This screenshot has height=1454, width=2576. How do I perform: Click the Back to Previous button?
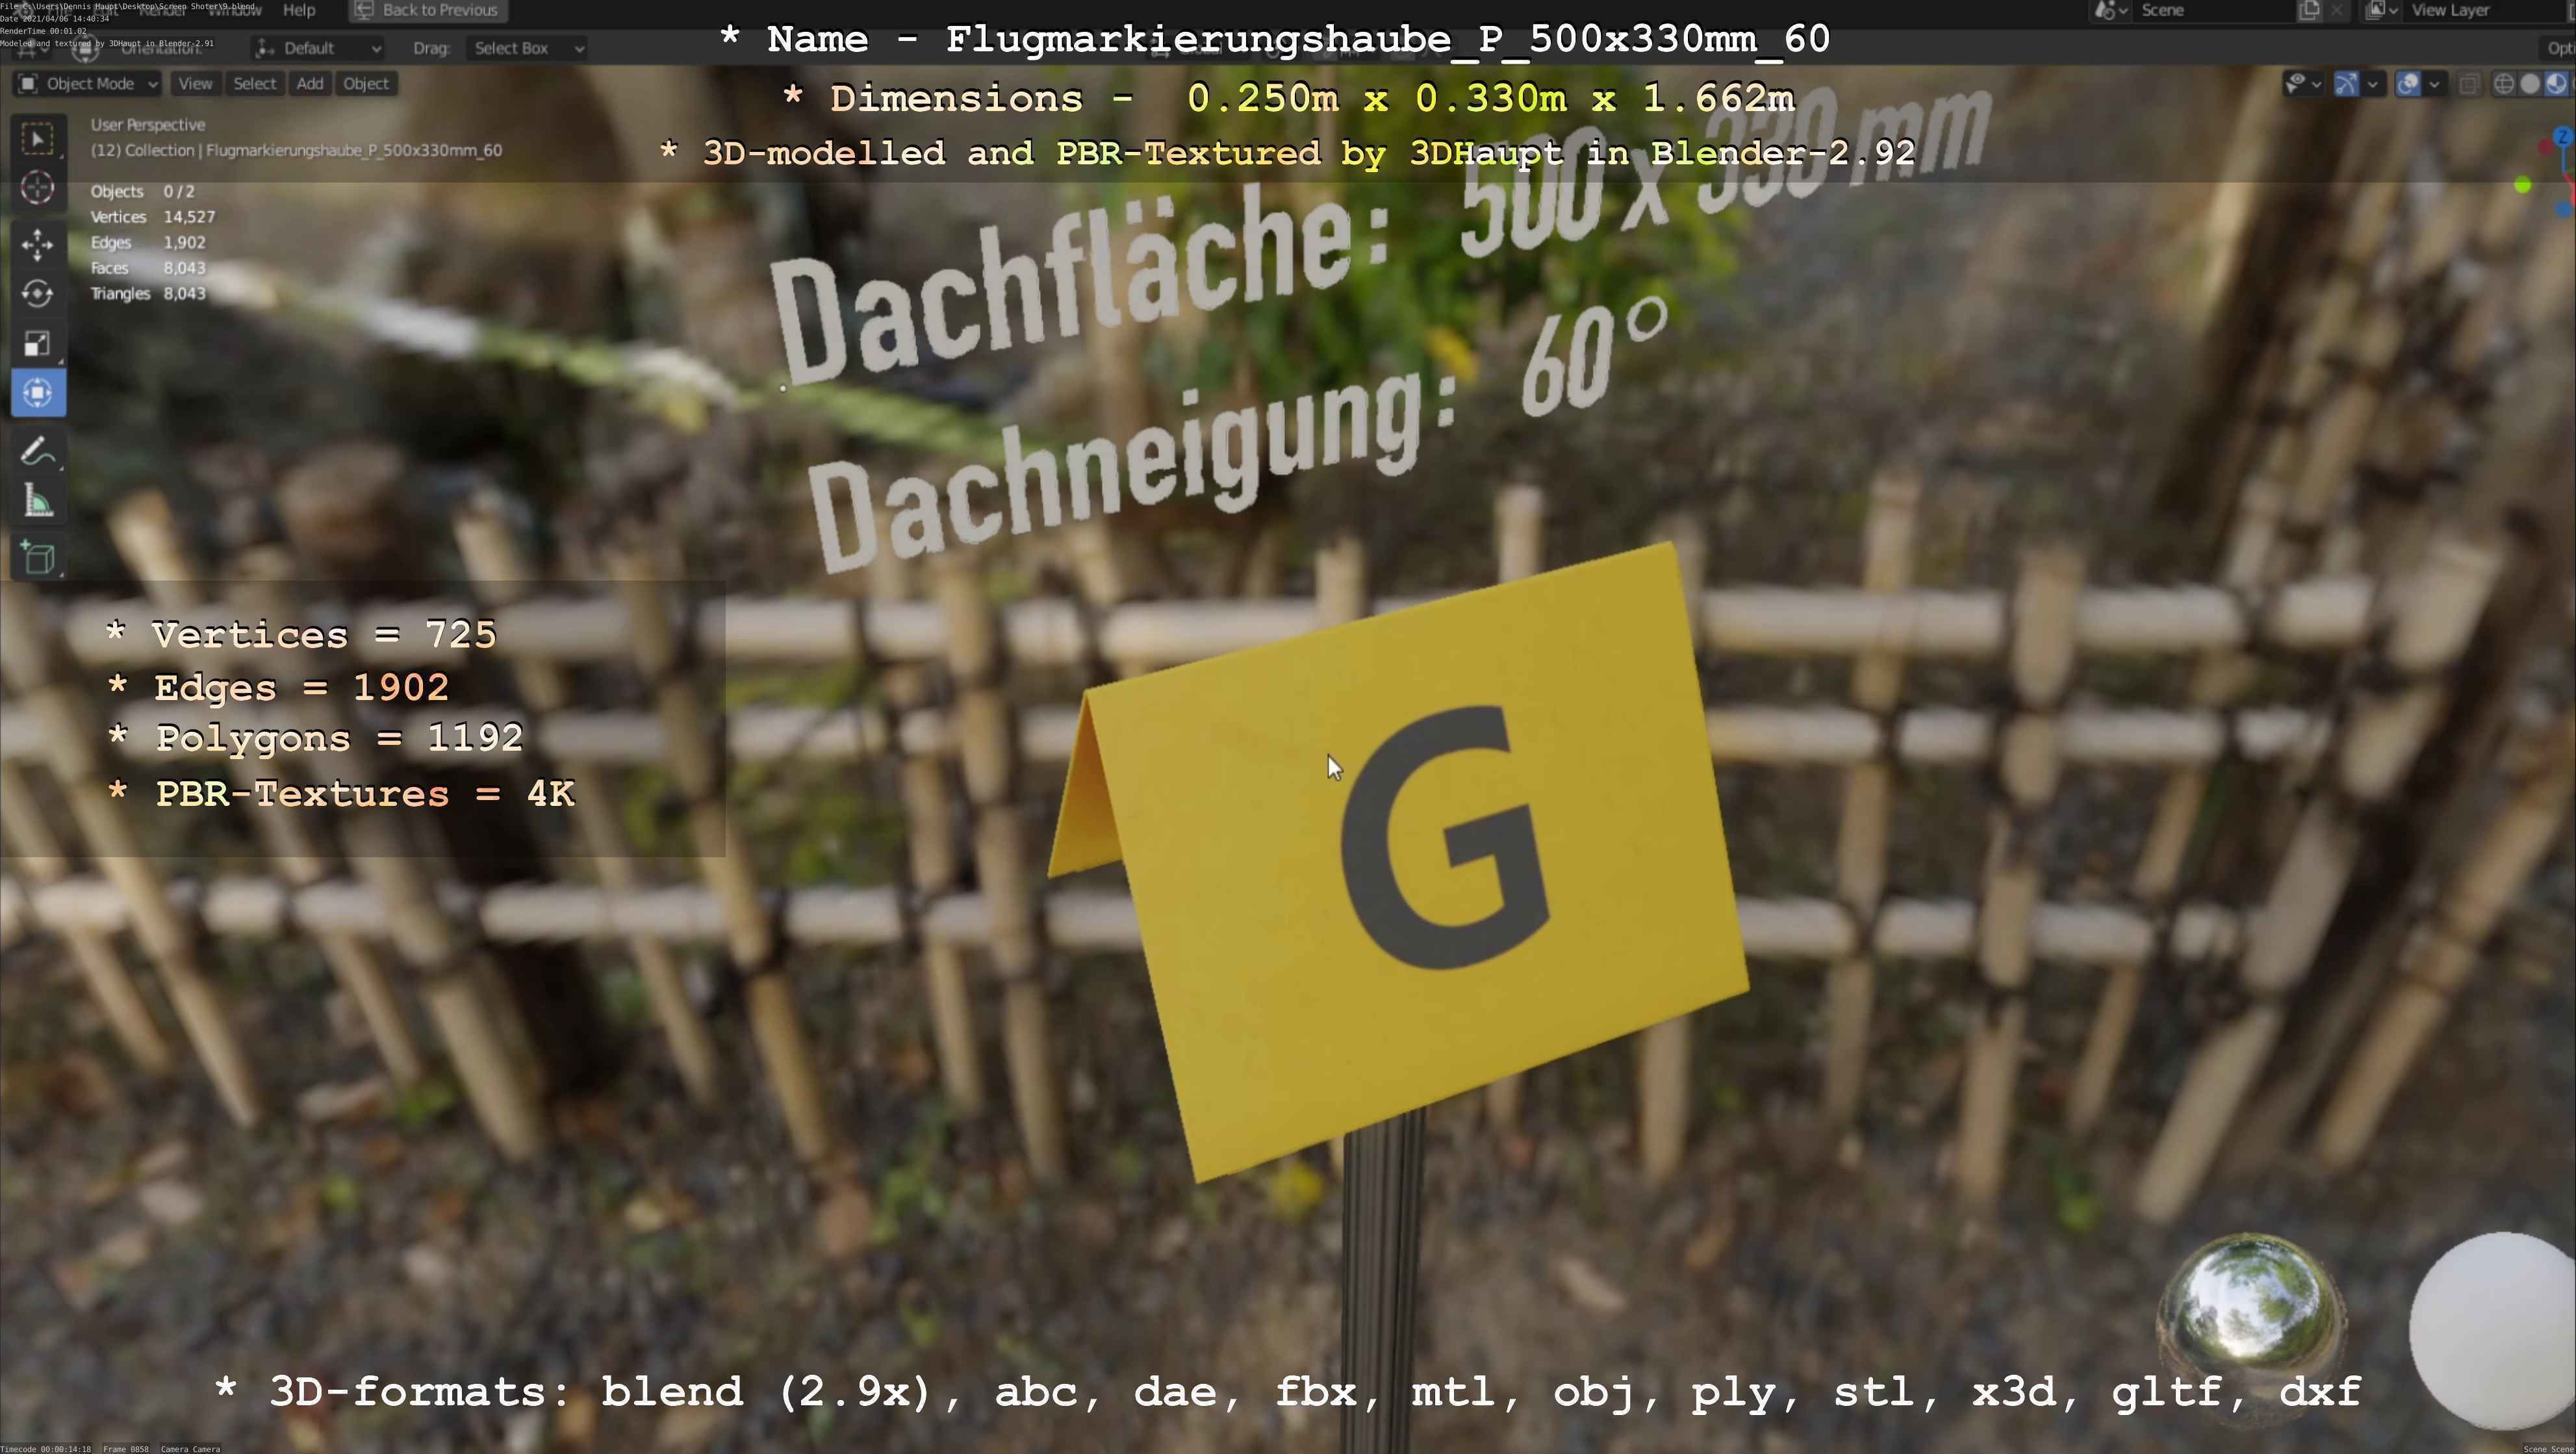click(428, 10)
